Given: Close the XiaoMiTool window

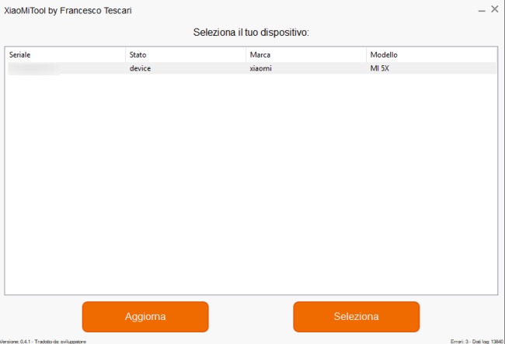Looking at the screenshot, I should coord(495,9).
